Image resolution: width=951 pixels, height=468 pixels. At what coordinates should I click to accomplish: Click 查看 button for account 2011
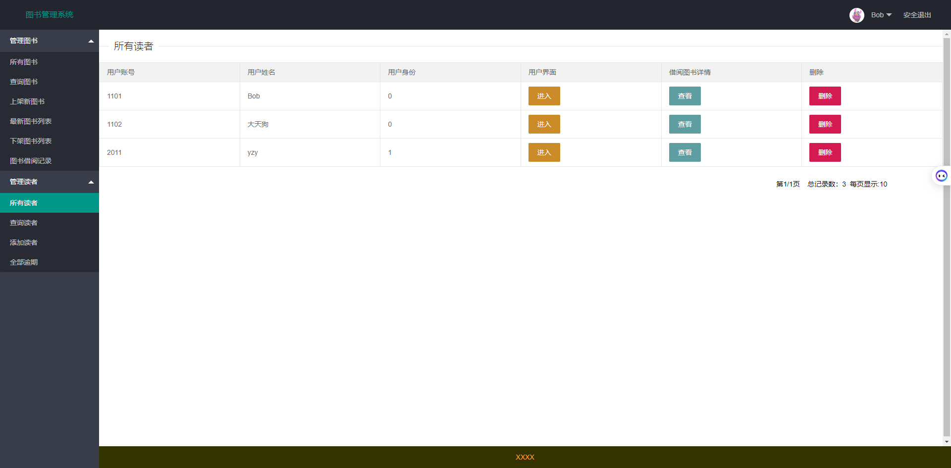[685, 152]
